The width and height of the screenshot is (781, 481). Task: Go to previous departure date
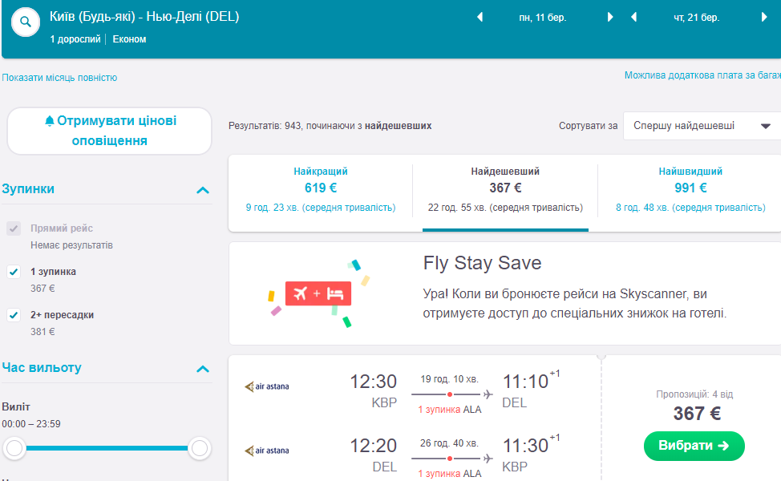point(480,18)
